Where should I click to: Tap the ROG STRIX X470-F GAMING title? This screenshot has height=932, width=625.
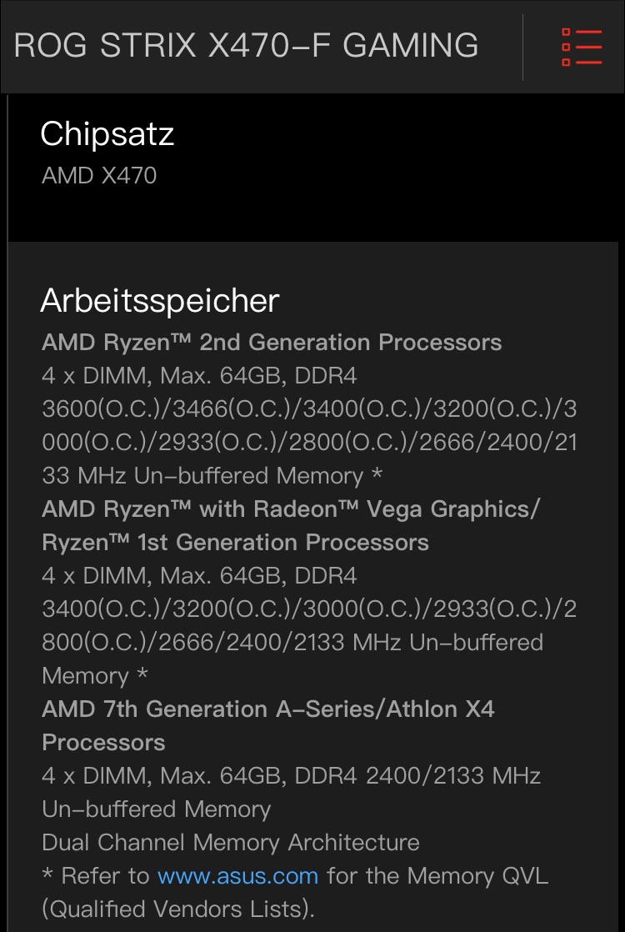click(x=247, y=46)
